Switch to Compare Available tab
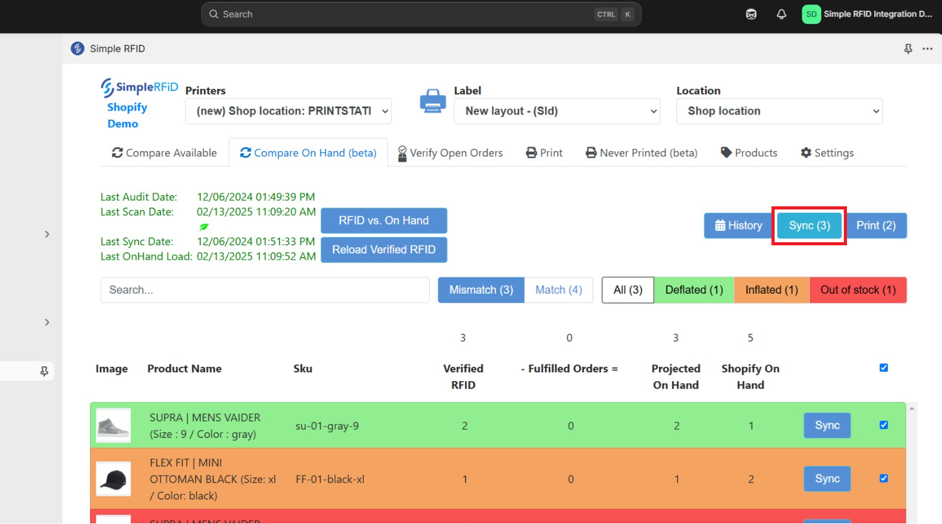942x524 pixels. [164, 153]
